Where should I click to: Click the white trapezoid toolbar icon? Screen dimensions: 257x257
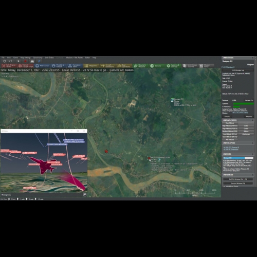point(32,61)
